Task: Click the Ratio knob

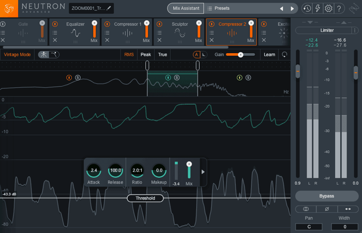Action: point(137,170)
